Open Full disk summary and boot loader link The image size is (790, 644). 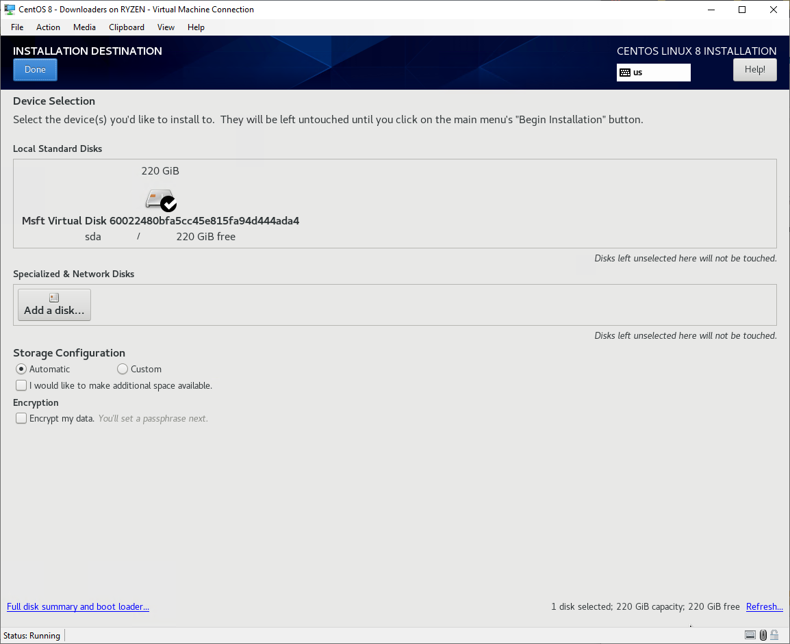tap(78, 607)
